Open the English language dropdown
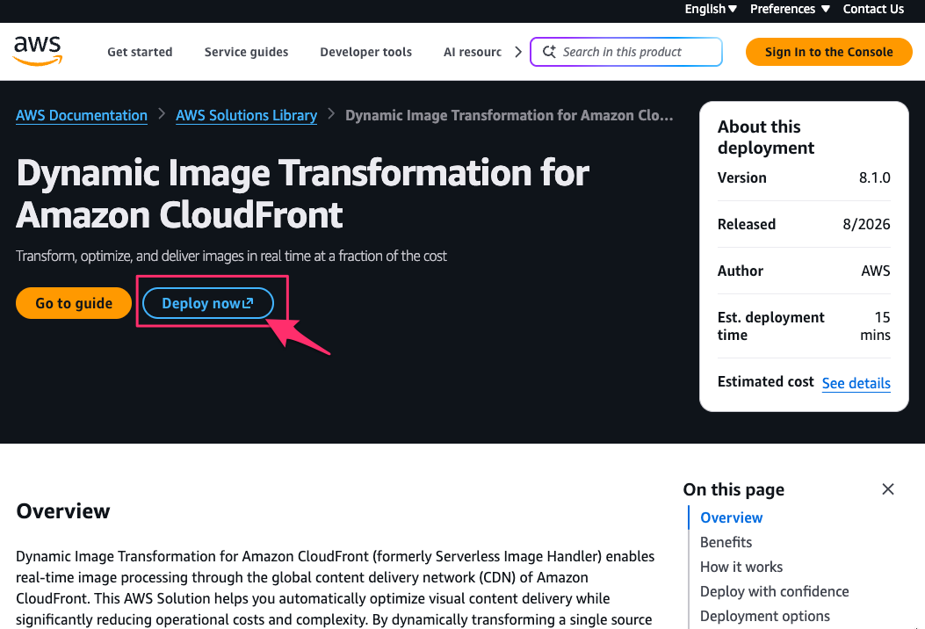Viewport: 925px width, 629px height. 711,9
